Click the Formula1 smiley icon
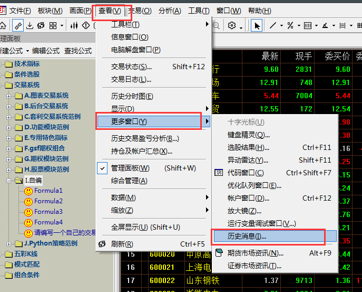This screenshot has height=292, width=362. 28,191
